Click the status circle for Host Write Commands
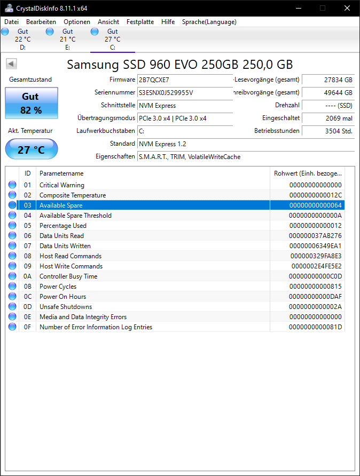This screenshot has height=476, width=360. point(12,266)
